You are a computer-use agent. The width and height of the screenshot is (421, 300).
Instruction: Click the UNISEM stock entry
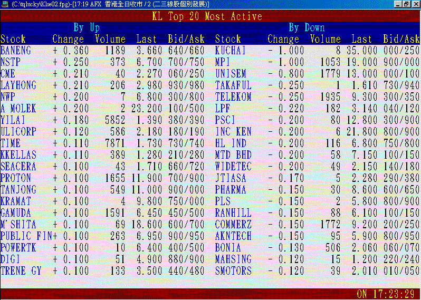pyautogui.click(x=231, y=73)
